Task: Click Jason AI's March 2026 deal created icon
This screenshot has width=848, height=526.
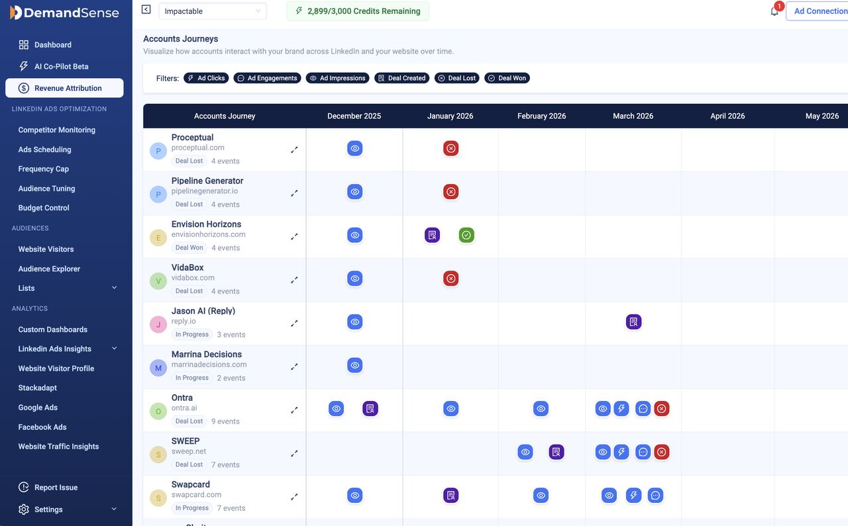Action: point(634,322)
